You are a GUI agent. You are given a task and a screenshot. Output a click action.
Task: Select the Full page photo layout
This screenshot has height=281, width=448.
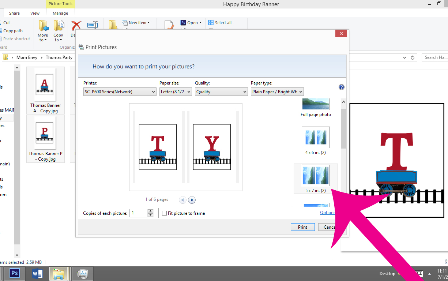(316, 108)
